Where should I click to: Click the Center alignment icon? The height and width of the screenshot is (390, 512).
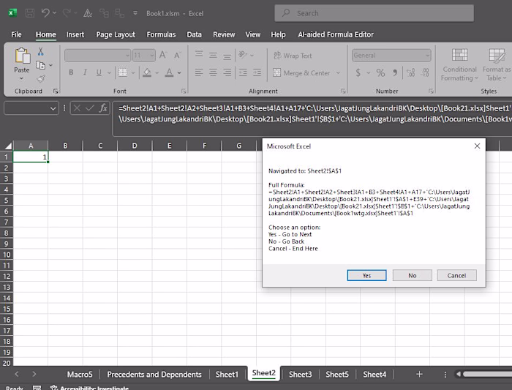tap(213, 72)
